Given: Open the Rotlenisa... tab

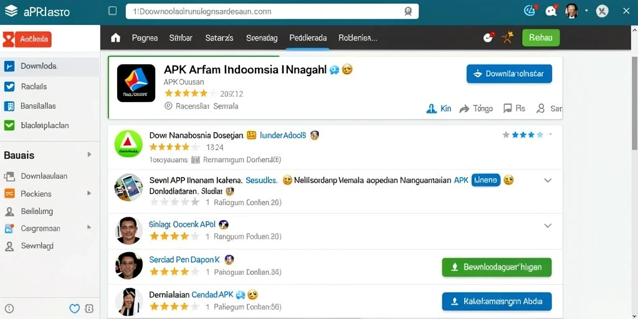Looking at the screenshot, I should tap(358, 38).
